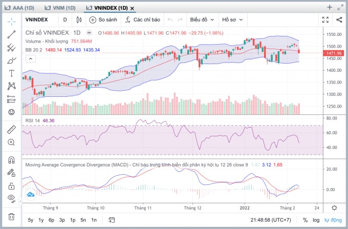
Task: Select the MACD indicator legend title
Action: [137, 165]
